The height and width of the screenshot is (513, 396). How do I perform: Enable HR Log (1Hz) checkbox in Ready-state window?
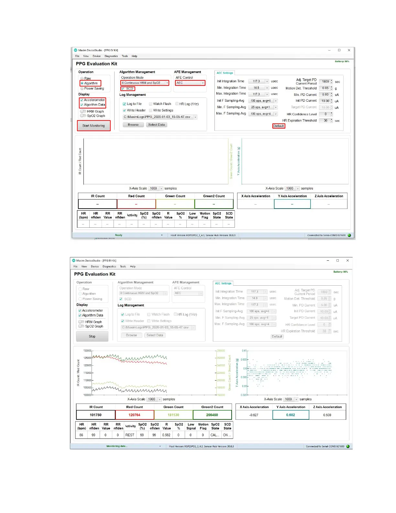tap(177, 104)
